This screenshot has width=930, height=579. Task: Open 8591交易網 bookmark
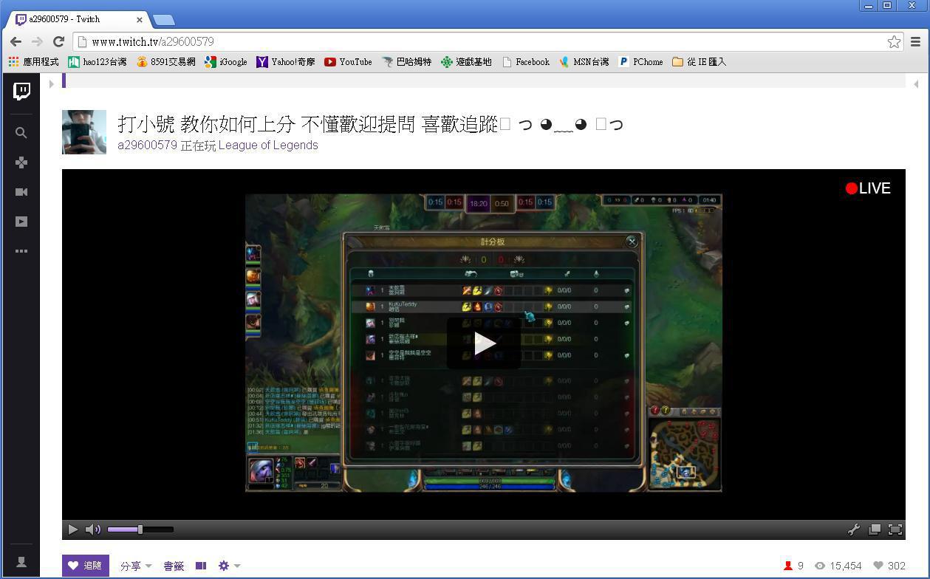pyautogui.click(x=166, y=62)
